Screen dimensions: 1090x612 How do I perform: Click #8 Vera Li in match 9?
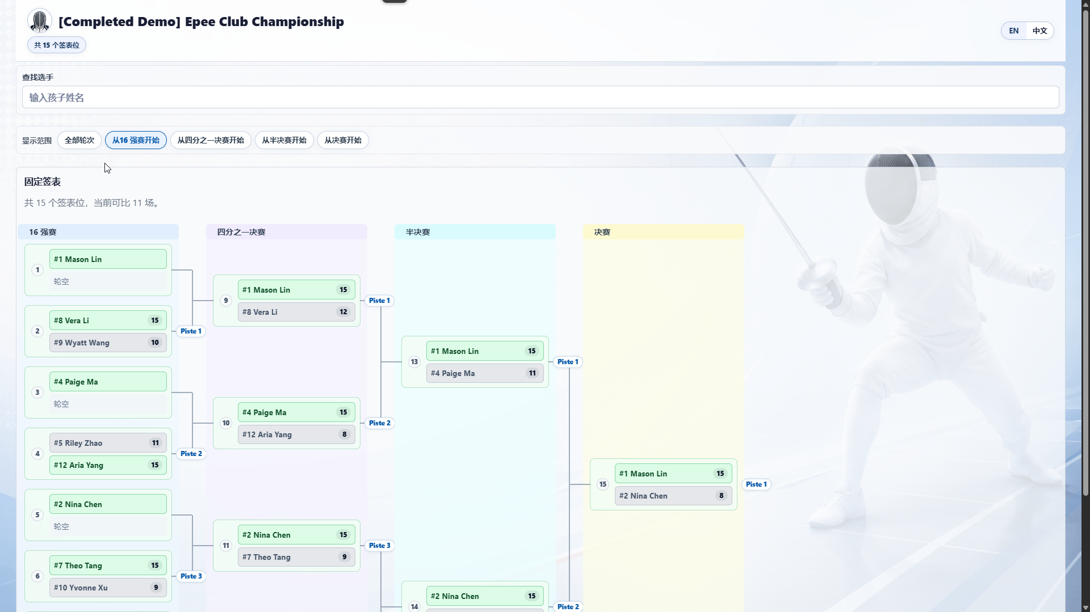[296, 312]
